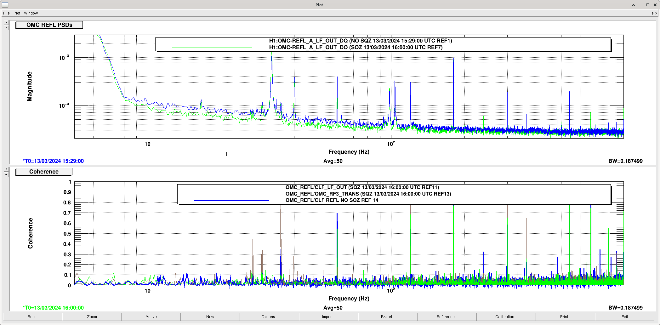
Task: Maximize the Plot window
Action: coord(648,5)
